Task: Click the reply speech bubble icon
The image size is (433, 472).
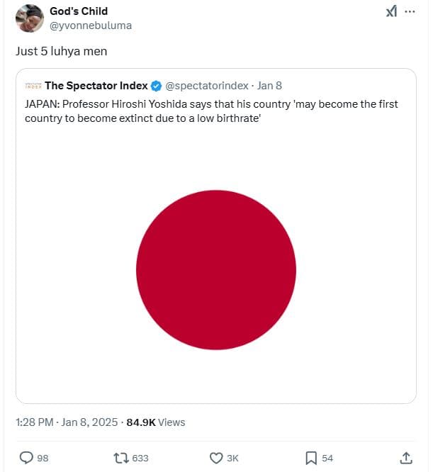Action: 26,458
